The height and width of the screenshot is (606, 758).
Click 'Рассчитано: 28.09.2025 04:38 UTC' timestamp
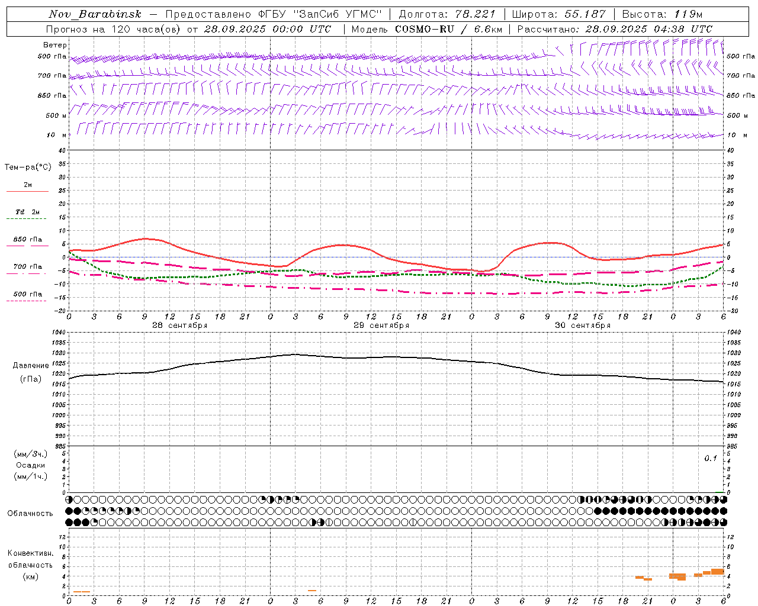coord(615,29)
